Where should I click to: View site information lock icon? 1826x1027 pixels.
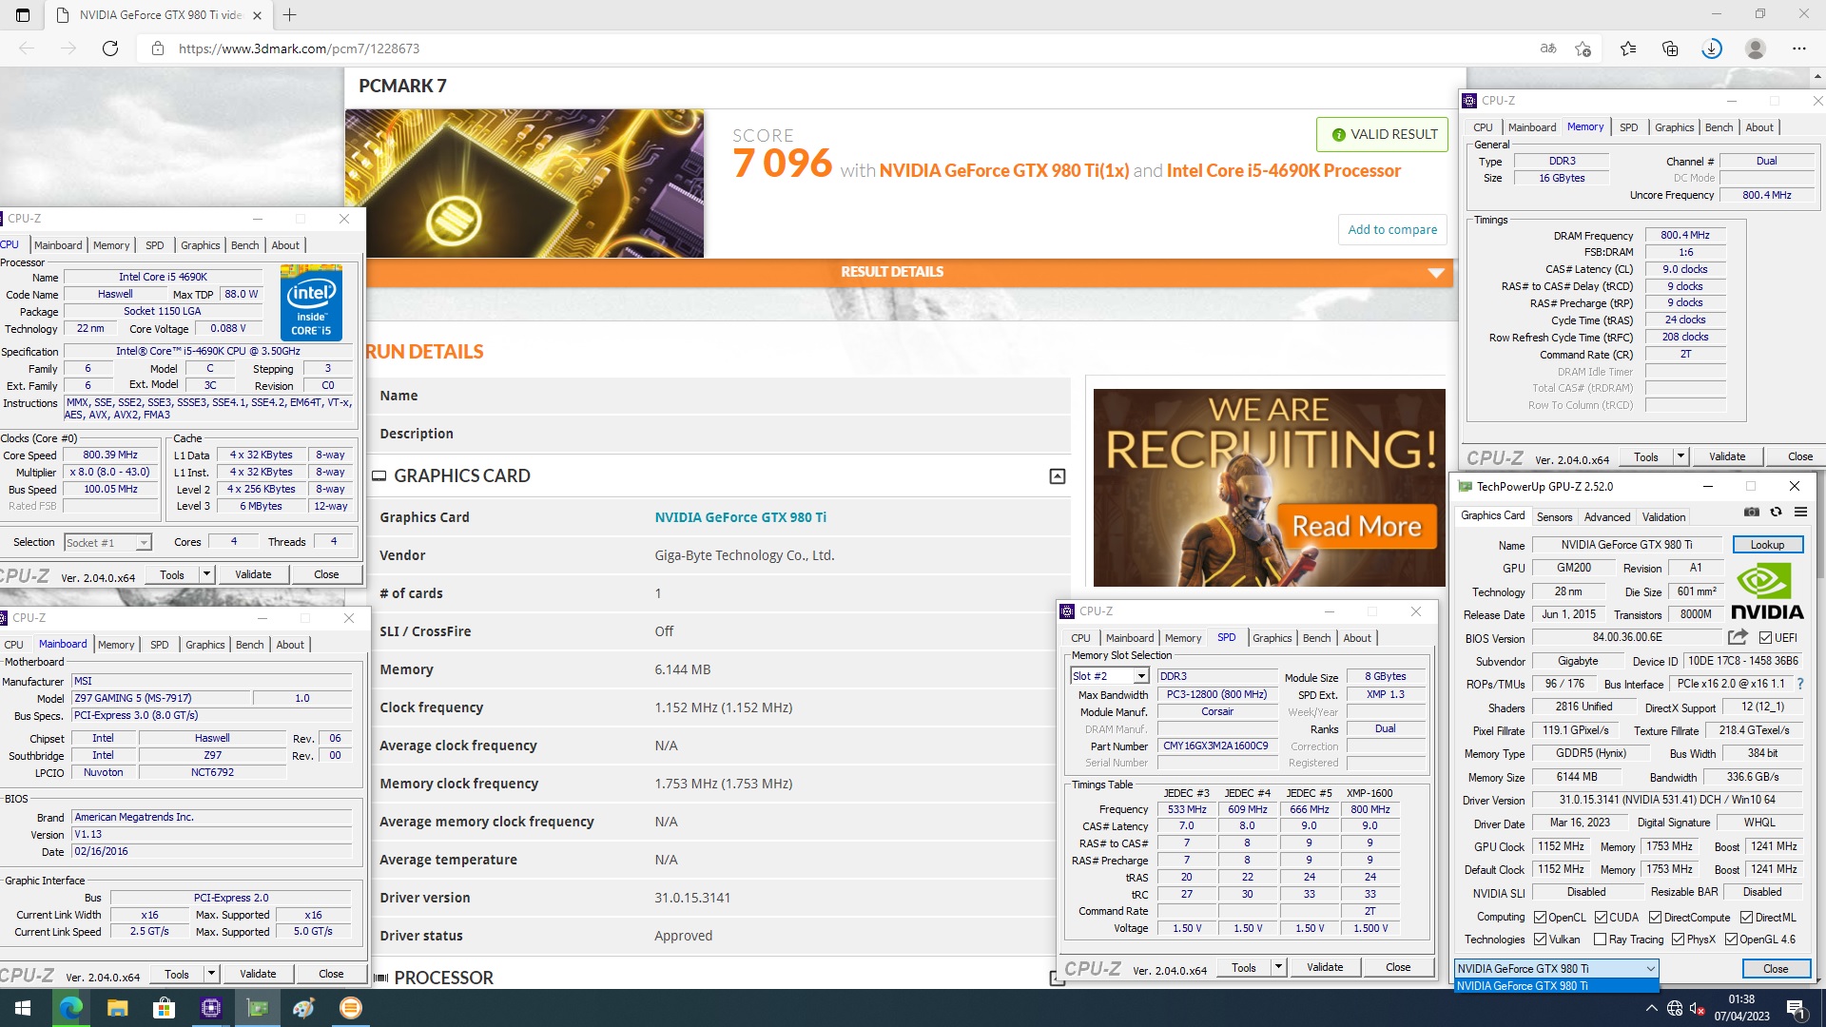[158, 48]
